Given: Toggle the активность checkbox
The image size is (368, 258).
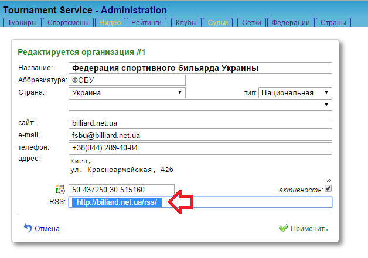Looking at the screenshot, I should pyautogui.click(x=328, y=189).
